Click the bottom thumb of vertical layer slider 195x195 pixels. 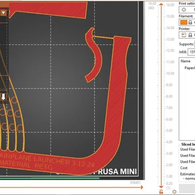[161, 187]
